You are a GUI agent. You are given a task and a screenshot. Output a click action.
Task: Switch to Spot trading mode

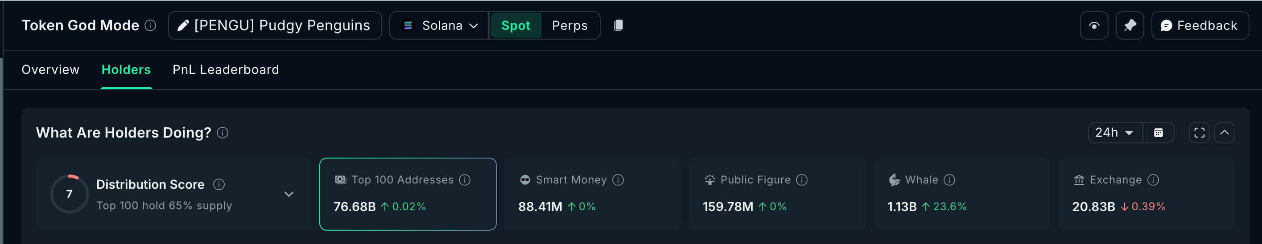click(516, 25)
